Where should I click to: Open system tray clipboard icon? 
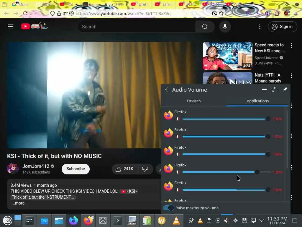tap(209, 220)
